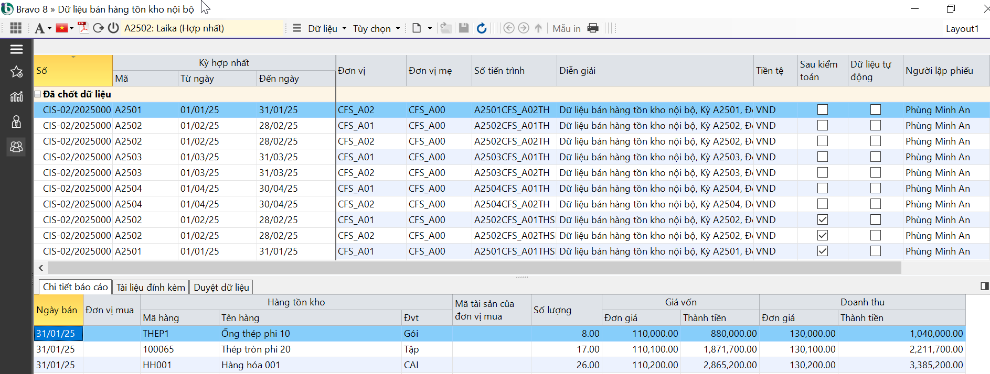Uncheck Sau kiểm toán for A2502CFS_A01THS row

tap(823, 220)
